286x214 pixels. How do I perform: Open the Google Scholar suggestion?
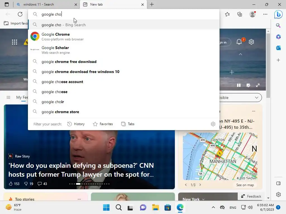click(124, 50)
